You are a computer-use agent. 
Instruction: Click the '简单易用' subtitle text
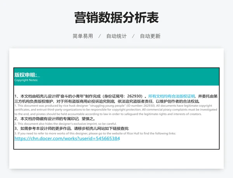(83, 36)
